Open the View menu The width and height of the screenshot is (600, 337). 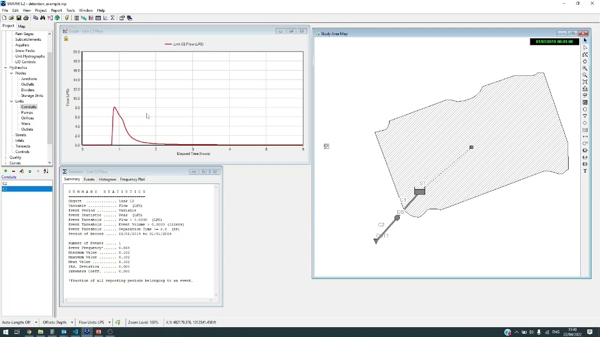pos(27,10)
